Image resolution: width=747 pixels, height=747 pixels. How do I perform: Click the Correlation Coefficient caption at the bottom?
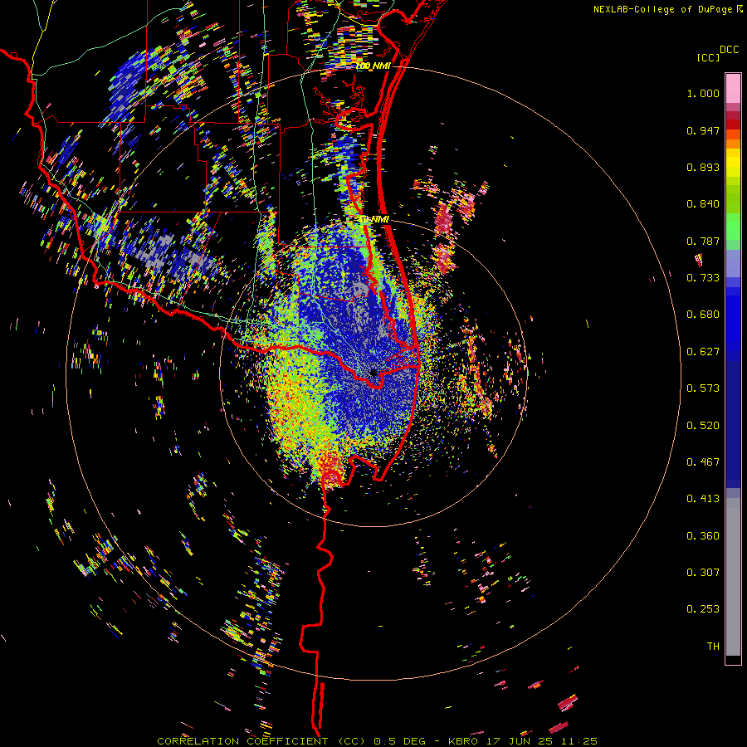click(377, 741)
